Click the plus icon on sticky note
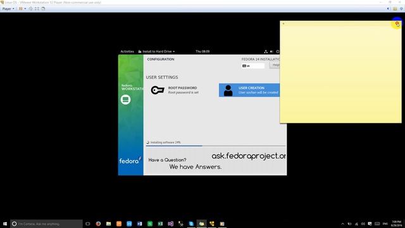The image size is (405, 228). pyautogui.click(x=283, y=23)
